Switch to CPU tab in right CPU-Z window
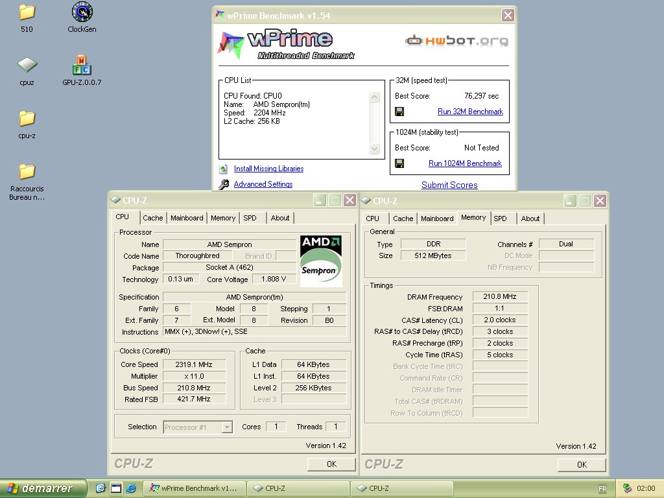This screenshot has height=498, width=664. point(373,219)
